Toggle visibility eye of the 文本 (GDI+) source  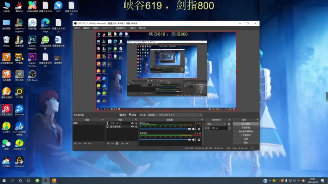[132, 123]
